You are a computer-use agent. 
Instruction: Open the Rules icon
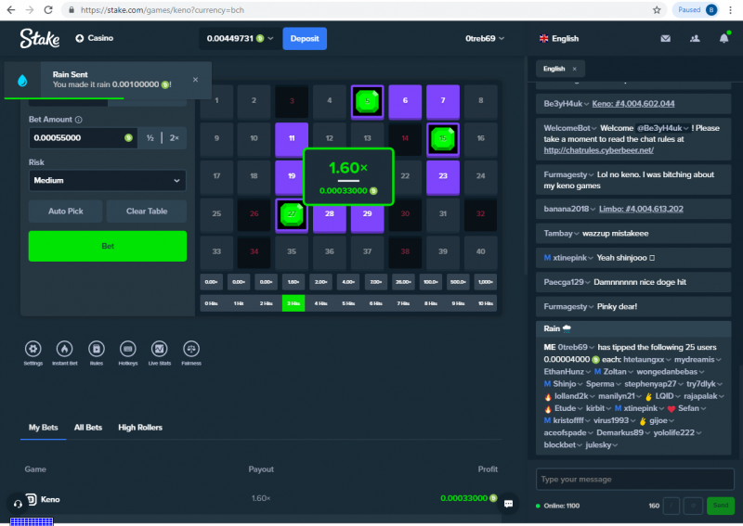(x=97, y=350)
